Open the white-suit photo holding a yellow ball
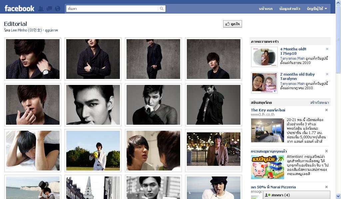 pyautogui.click(x=93, y=151)
